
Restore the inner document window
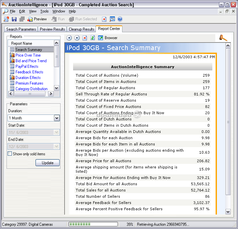[227, 11]
